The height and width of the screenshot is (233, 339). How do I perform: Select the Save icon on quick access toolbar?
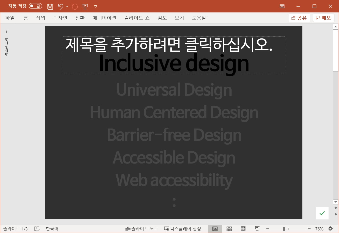50,6
